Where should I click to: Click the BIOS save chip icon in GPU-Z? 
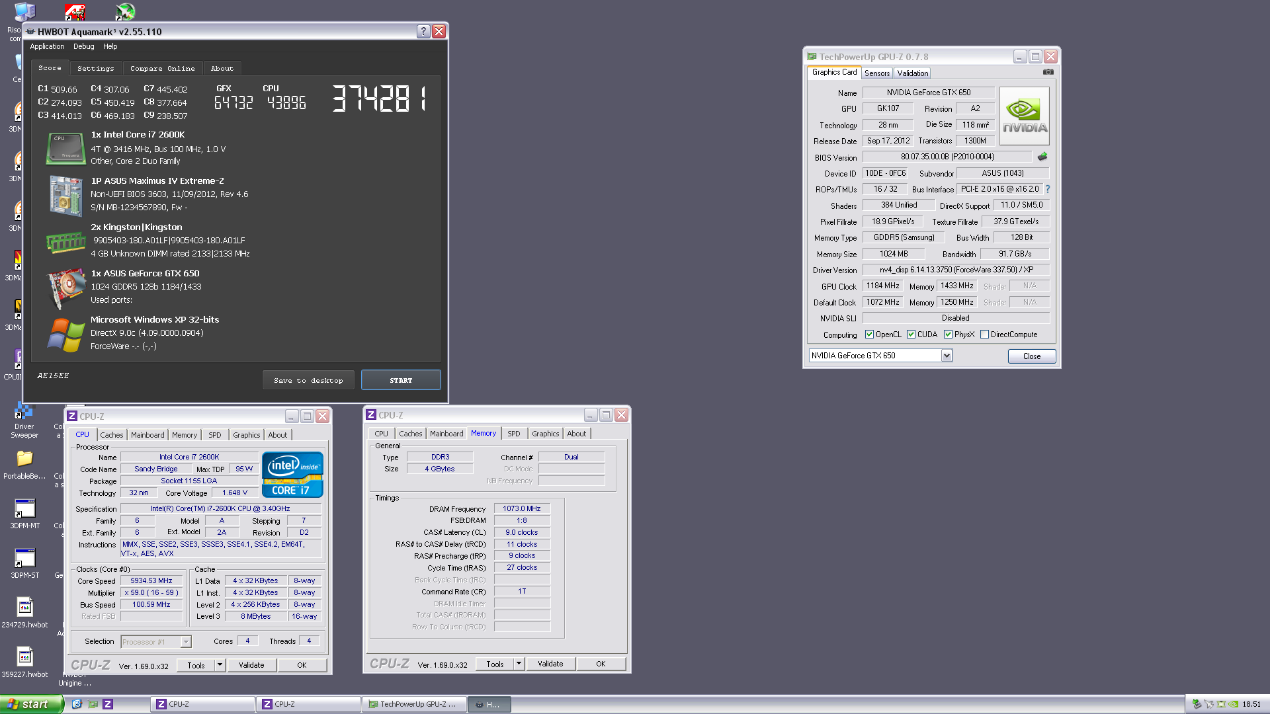coord(1042,157)
